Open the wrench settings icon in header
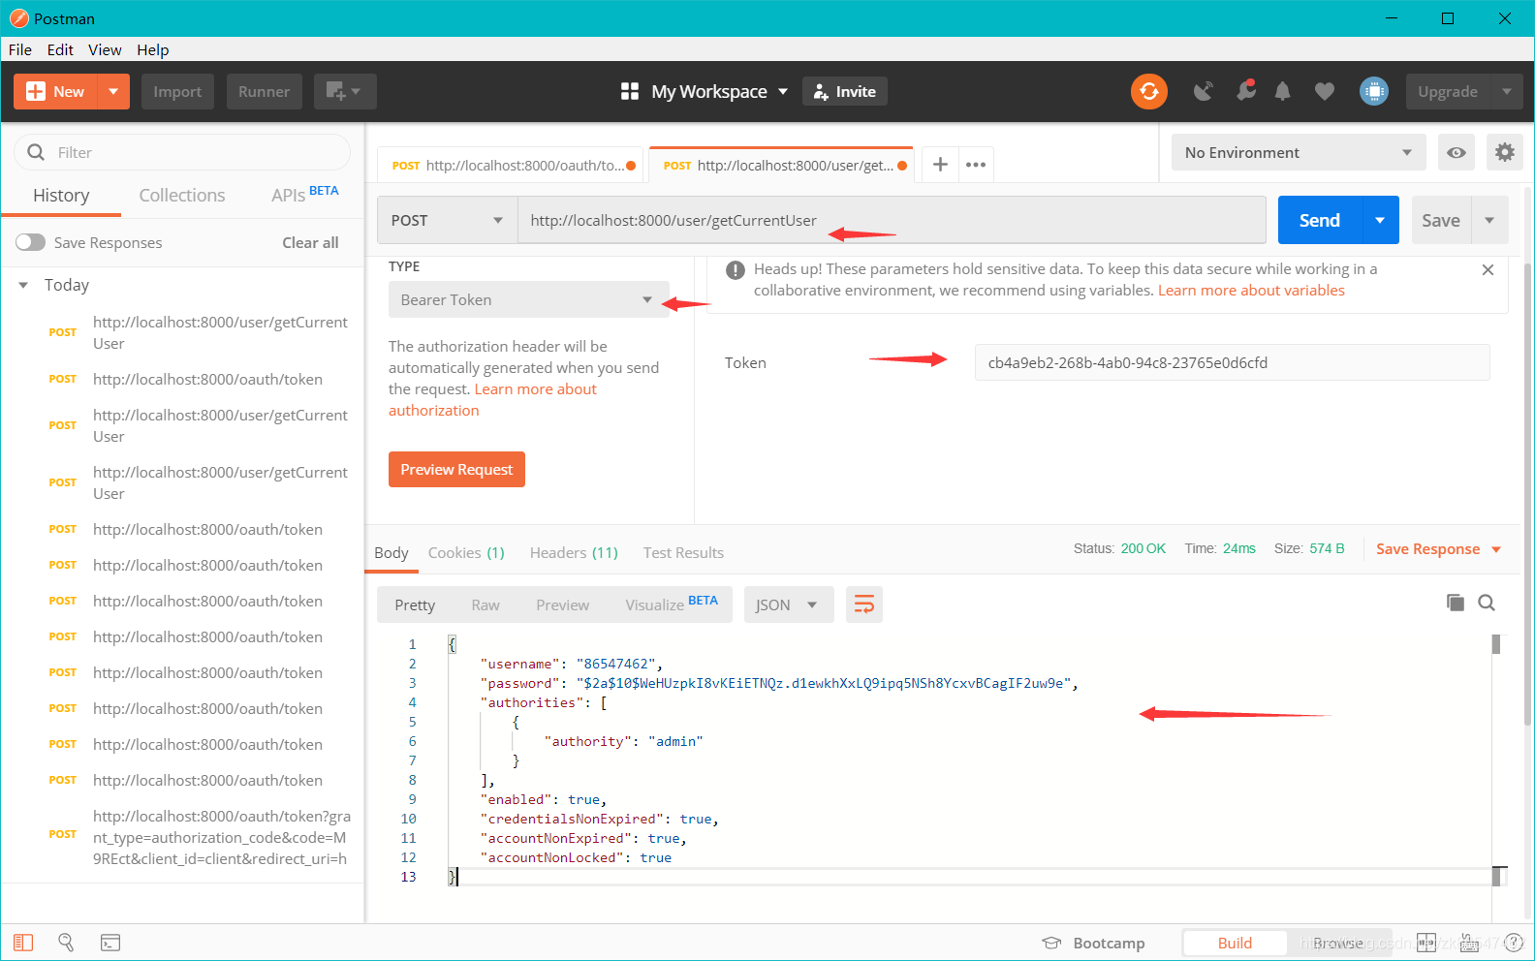Image resolution: width=1535 pixels, height=961 pixels. coord(1246,91)
